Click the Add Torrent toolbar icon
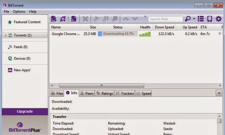Screen dimensions: 225x135 pos(54,19)
